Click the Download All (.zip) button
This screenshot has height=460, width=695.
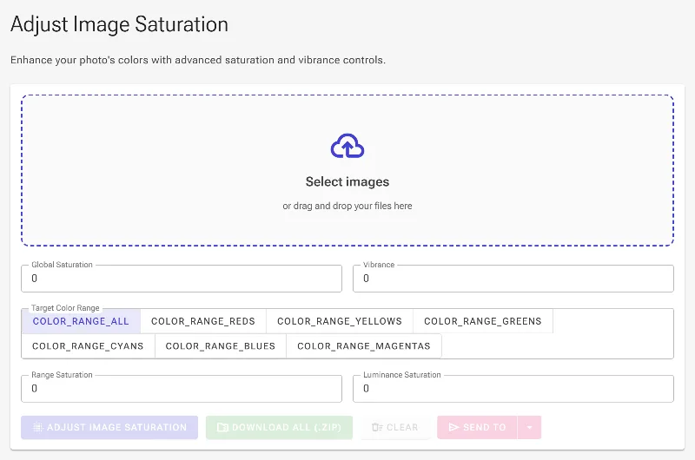point(279,427)
